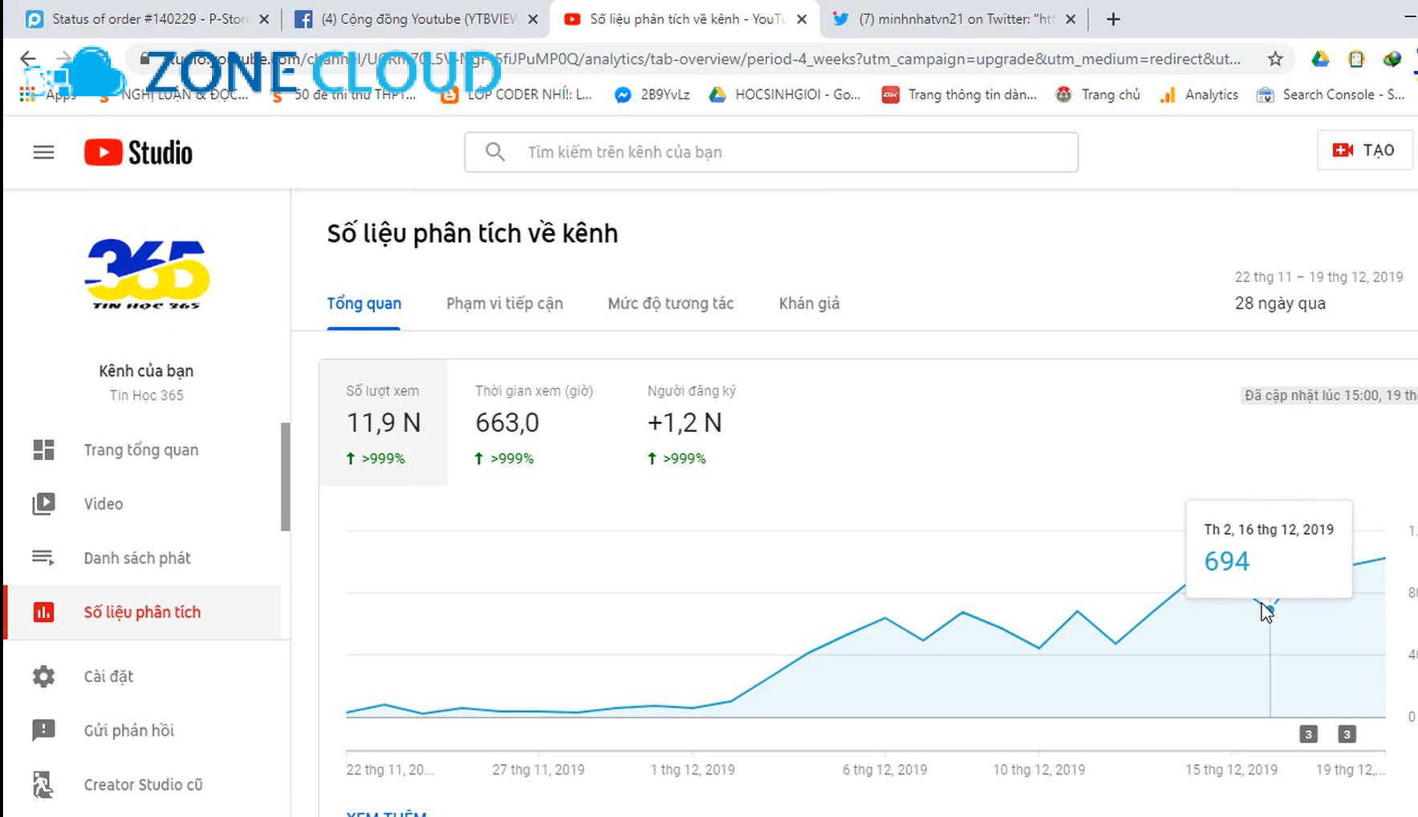Select the Video sidebar icon

pos(43,504)
